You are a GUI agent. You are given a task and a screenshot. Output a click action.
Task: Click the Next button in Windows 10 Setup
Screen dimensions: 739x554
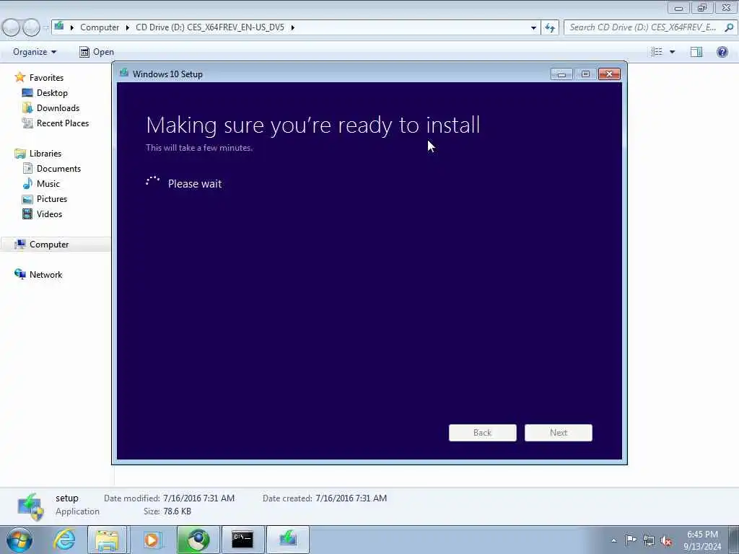click(x=558, y=433)
